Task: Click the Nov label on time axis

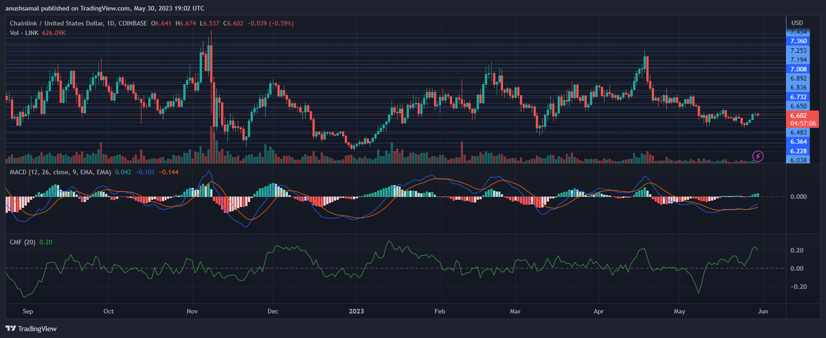Action: point(192,311)
